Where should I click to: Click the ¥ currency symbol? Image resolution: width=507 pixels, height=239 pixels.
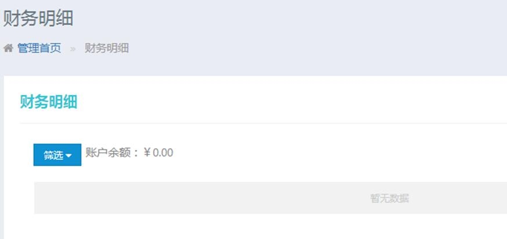coord(147,153)
